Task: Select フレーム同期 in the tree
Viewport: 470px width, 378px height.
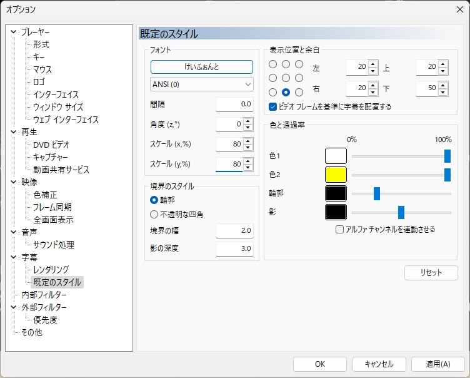Action: coord(52,207)
